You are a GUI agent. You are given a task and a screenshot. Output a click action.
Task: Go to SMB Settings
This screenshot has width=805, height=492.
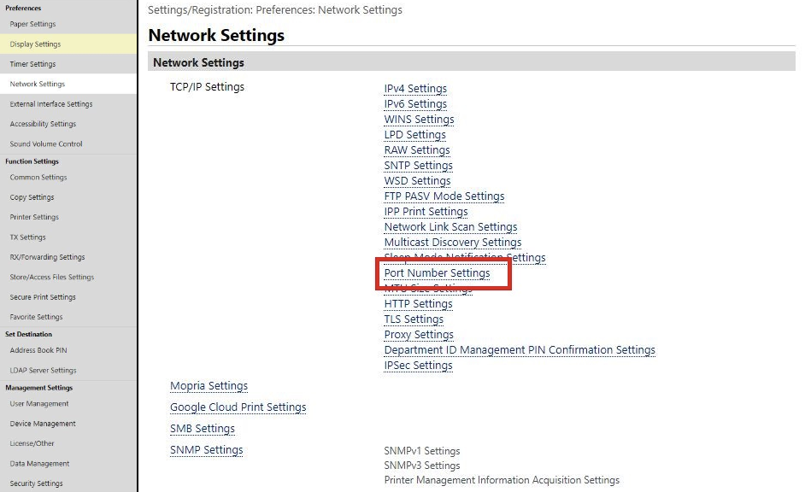pos(203,429)
